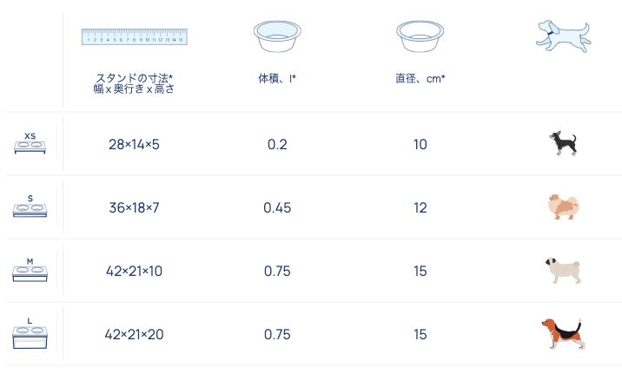The image size is (622, 374).
Task: Click the running dog header icon
Action: pos(562,35)
